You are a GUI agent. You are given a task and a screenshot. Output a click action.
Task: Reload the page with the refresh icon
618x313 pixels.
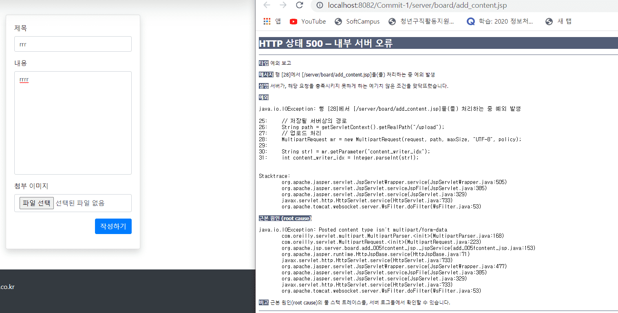click(x=300, y=5)
